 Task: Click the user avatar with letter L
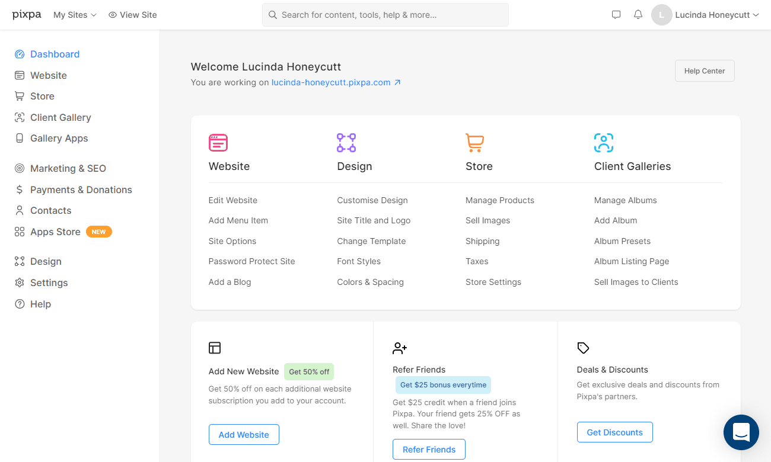tap(662, 15)
